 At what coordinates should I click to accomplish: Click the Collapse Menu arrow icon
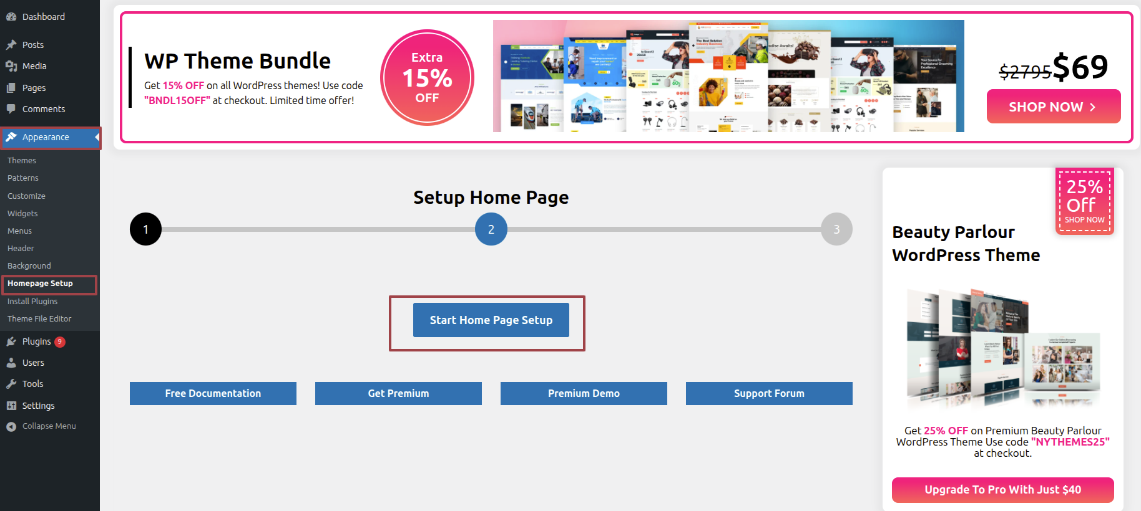coord(11,426)
